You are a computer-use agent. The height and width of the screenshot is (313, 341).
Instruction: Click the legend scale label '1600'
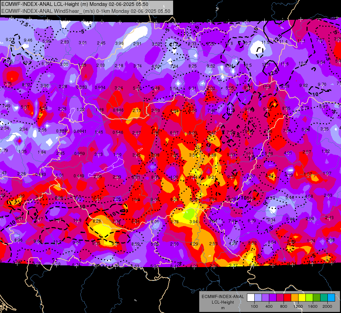[313, 306]
